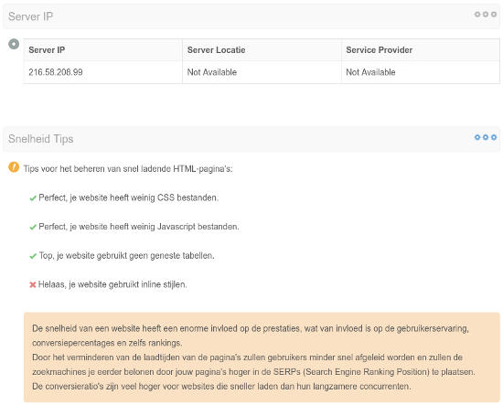Screen dimensions: 503x405
Task: Select the Server IP column header
Action: click(x=102, y=50)
